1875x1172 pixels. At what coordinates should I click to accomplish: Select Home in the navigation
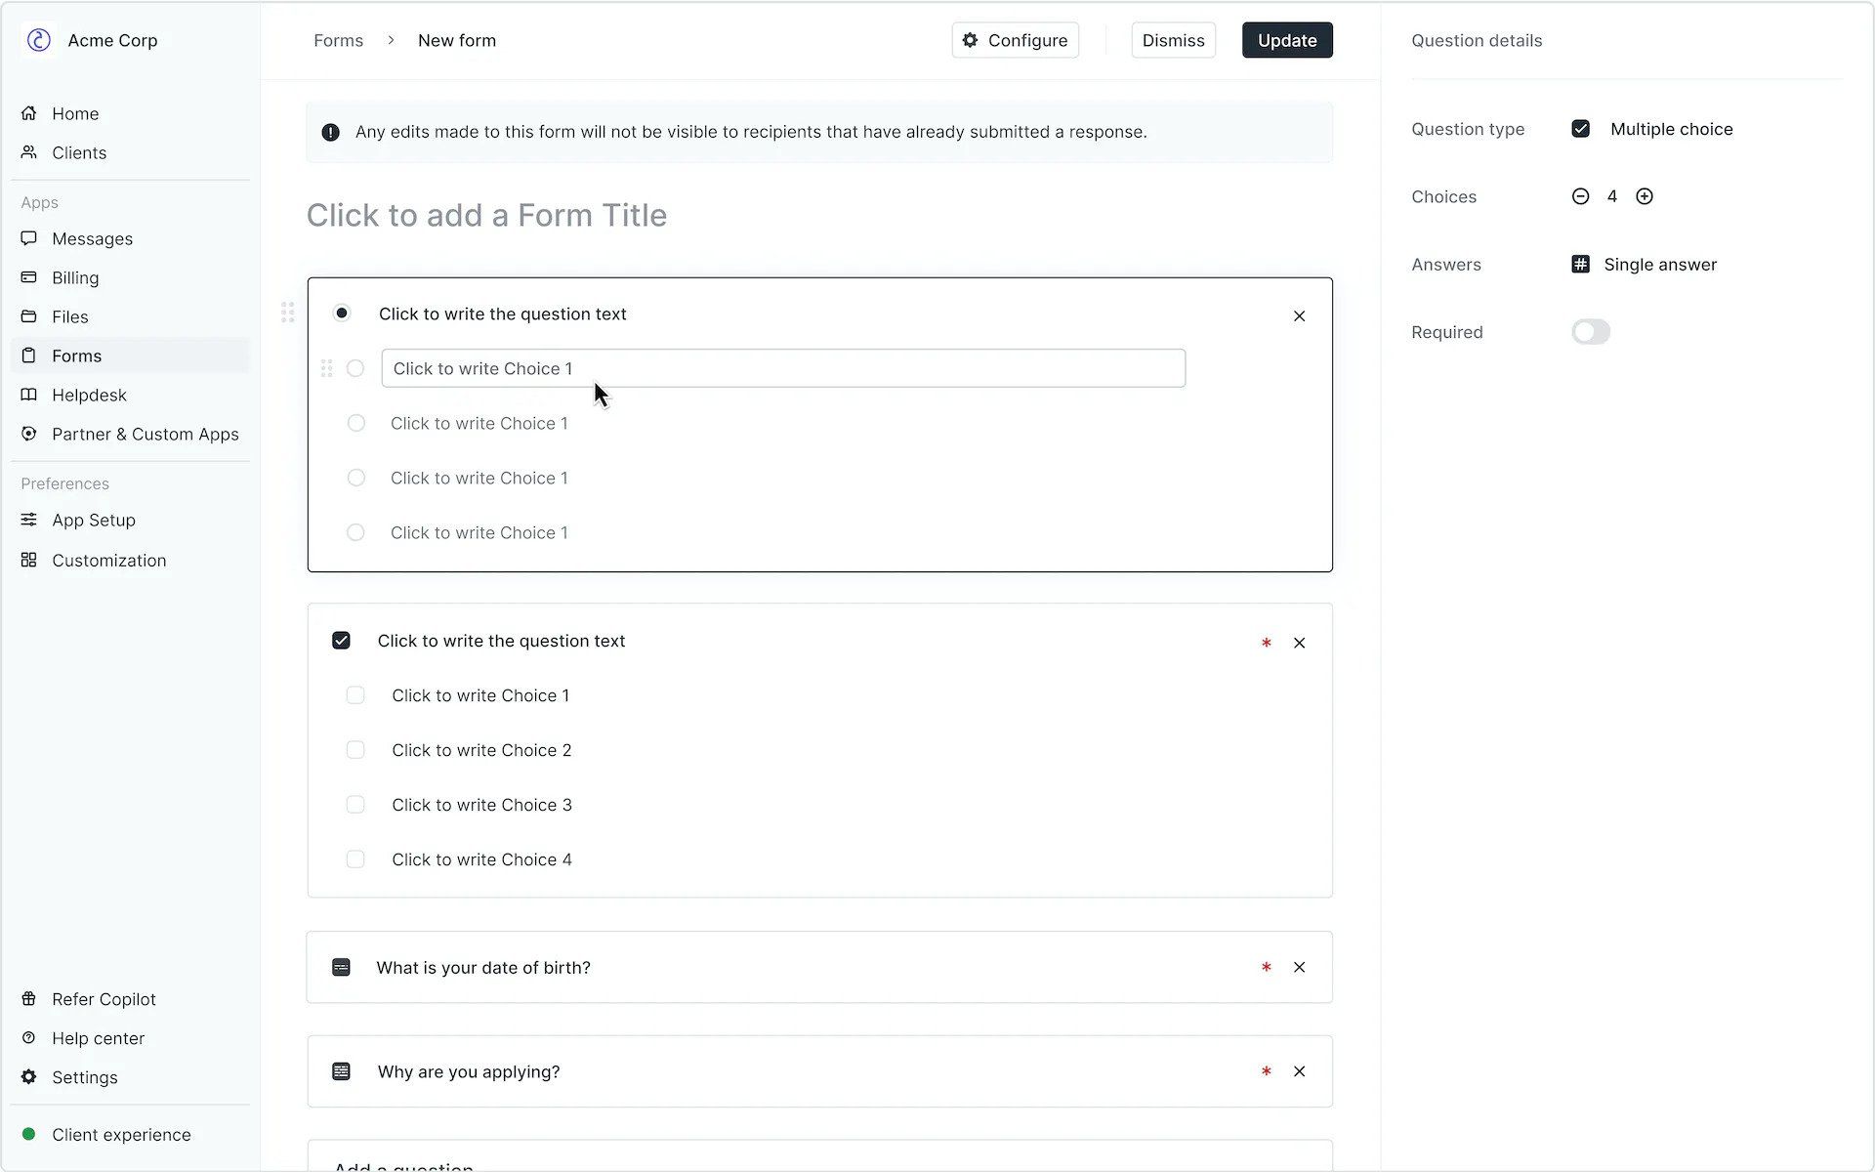click(x=74, y=113)
